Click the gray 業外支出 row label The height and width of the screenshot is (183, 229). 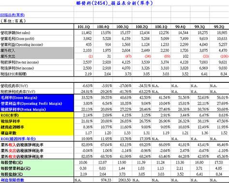tap(8, 56)
